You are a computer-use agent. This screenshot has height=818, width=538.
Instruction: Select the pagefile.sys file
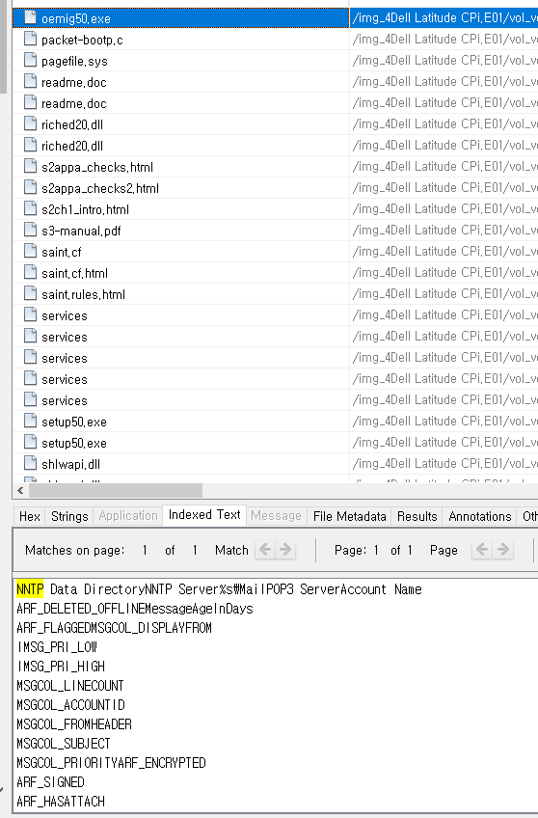(74, 61)
